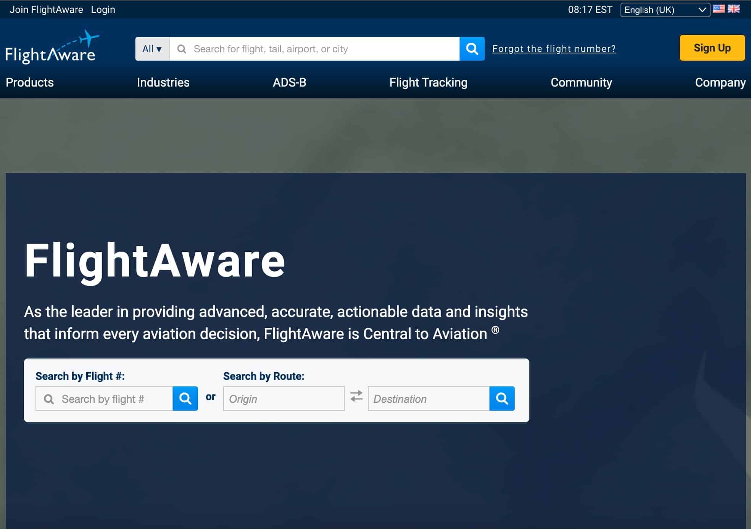Viewport: 751px width, 529px height.
Task: Click the search button next to flight # field
Action: pyautogui.click(x=185, y=399)
